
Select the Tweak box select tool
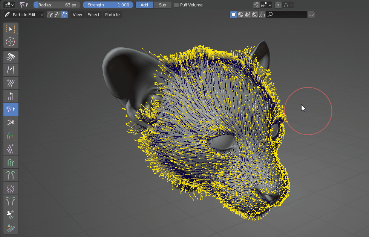(x=11, y=29)
